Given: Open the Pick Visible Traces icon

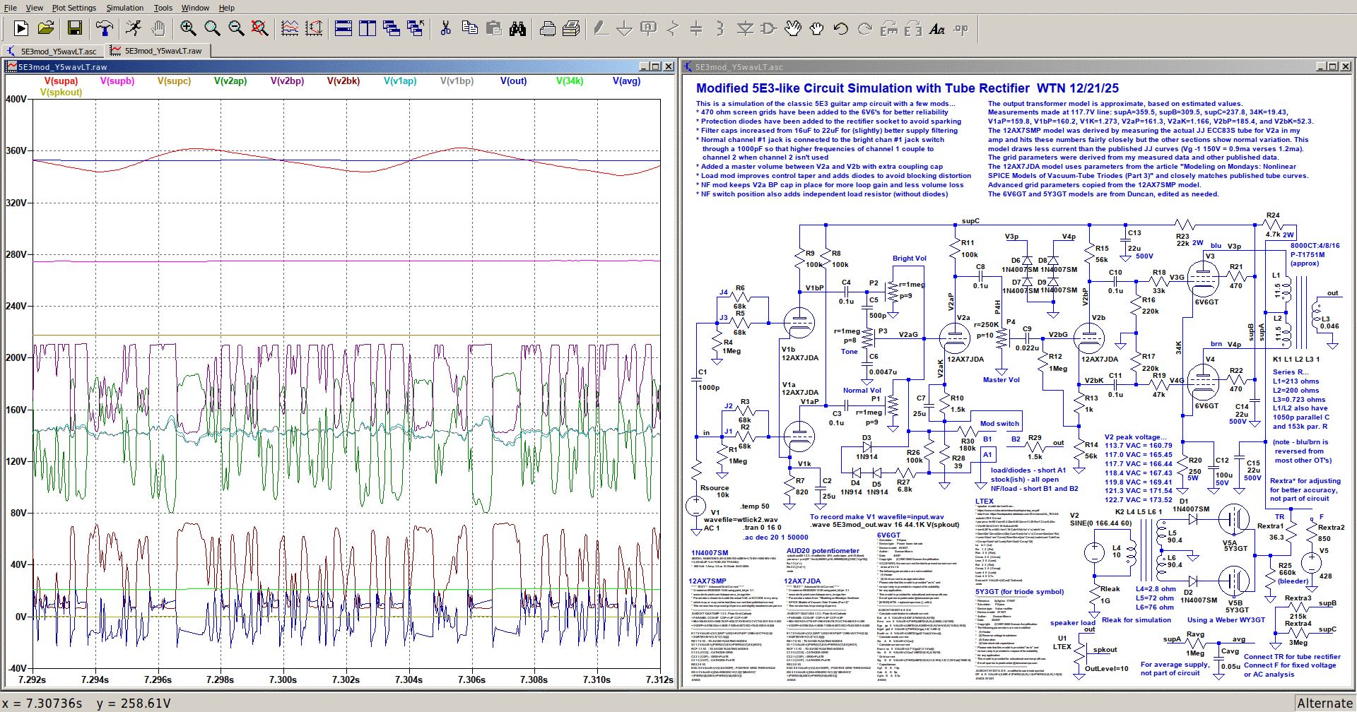Looking at the screenshot, I should click(290, 28).
